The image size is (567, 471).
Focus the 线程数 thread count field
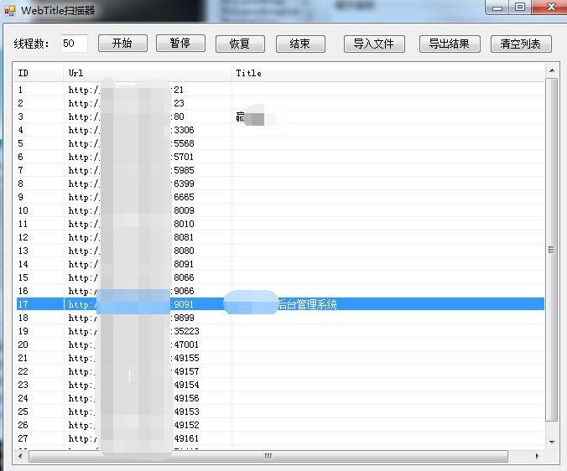[x=74, y=44]
